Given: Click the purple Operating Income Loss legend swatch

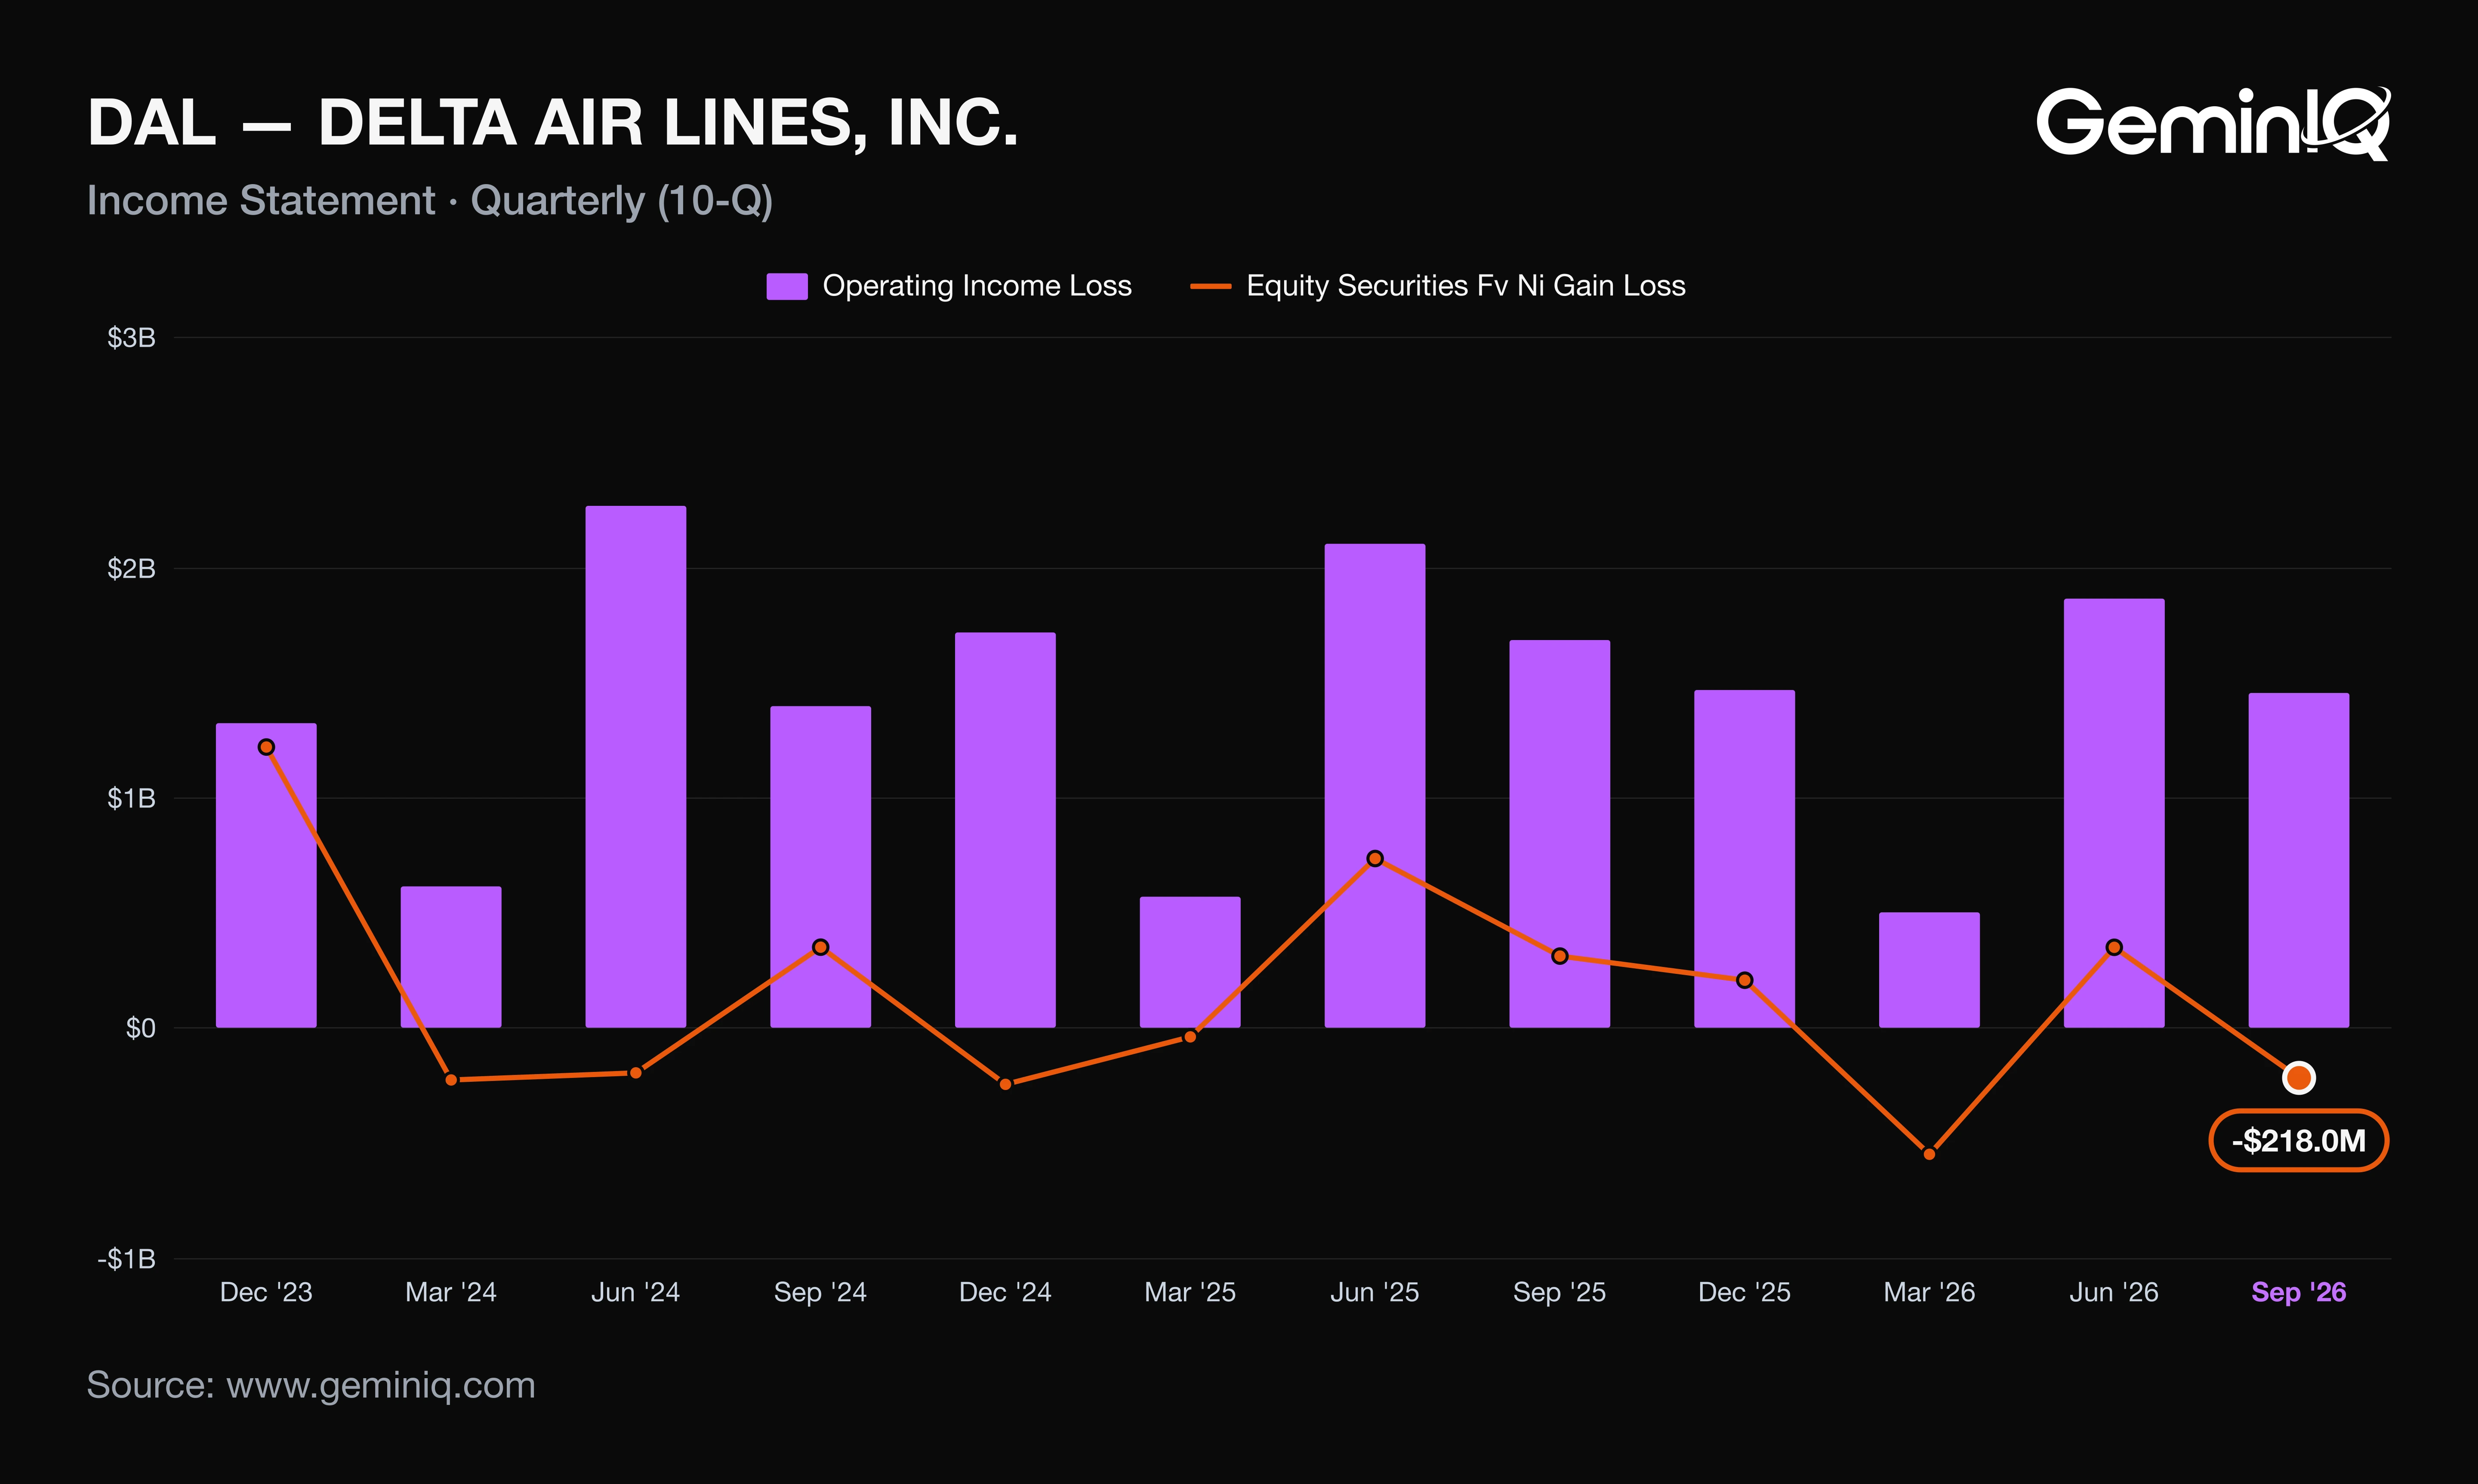Looking at the screenshot, I should click(x=787, y=286).
